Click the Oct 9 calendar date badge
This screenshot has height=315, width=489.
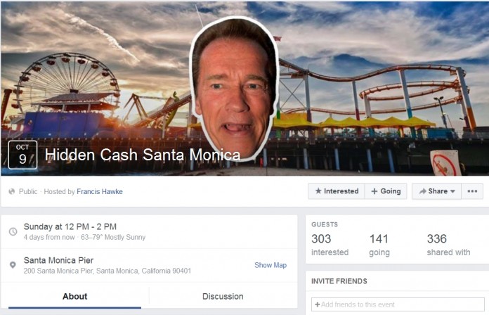pos(22,155)
